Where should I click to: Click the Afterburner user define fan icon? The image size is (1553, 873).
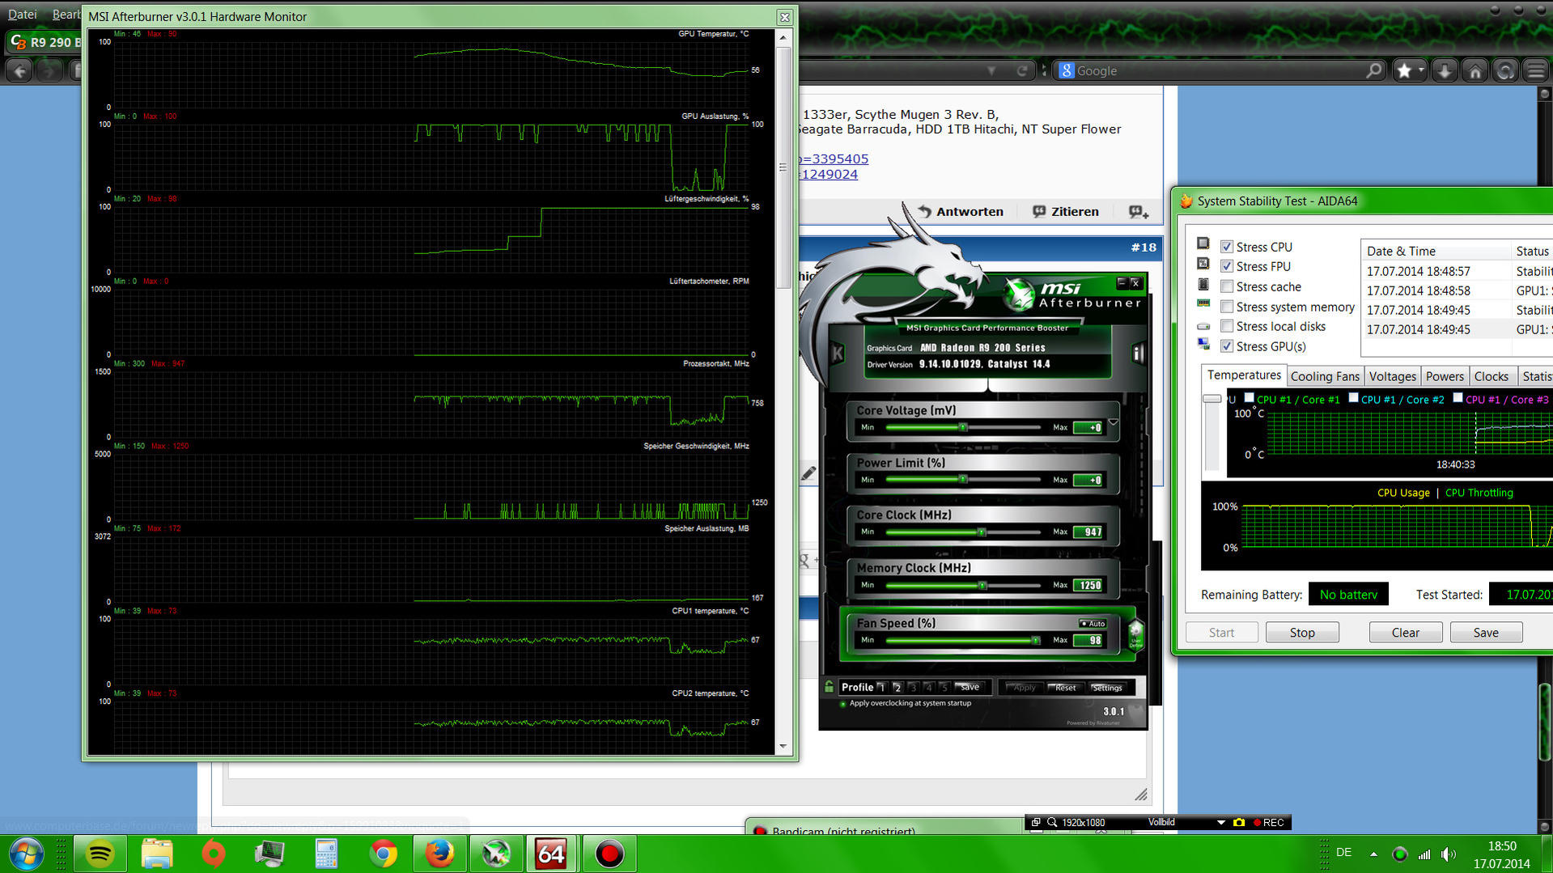click(x=1135, y=635)
